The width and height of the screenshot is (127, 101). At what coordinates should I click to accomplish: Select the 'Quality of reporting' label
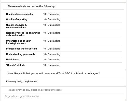click(x=17, y=19)
